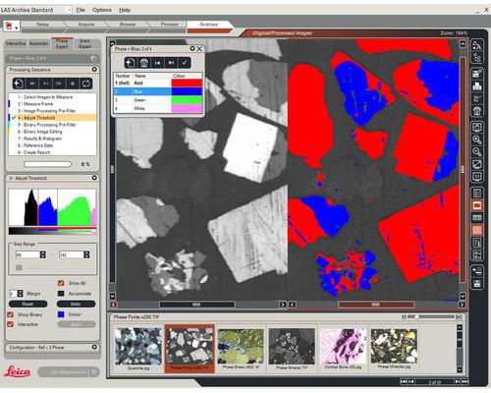Close the Phase Blue dialog
Image resolution: width=491 pixels, height=393 pixels.
pyautogui.click(x=199, y=49)
